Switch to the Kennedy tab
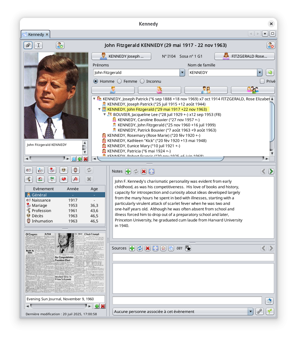297x340 pixels. [36, 35]
